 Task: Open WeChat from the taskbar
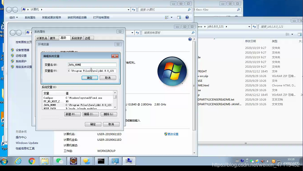click(x=59, y=161)
